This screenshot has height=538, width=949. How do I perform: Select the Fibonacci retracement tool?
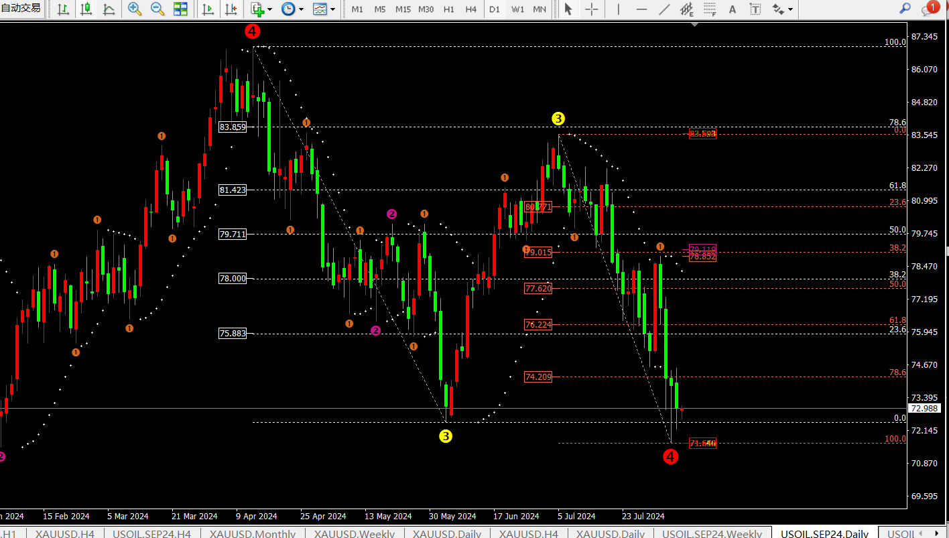click(710, 9)
